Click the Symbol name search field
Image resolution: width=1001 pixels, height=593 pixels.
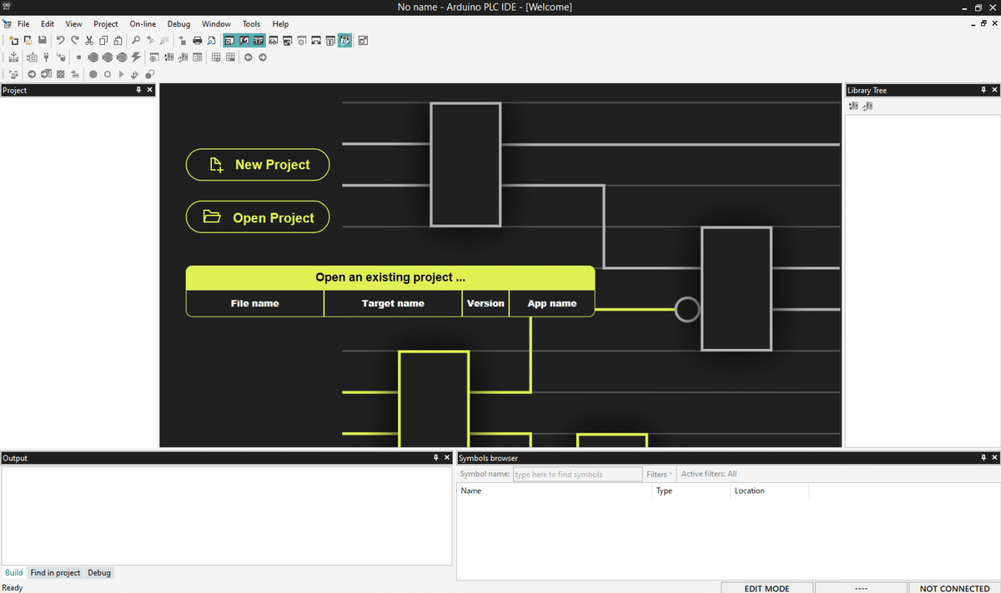pyautogui.click(x=577, y=474)
